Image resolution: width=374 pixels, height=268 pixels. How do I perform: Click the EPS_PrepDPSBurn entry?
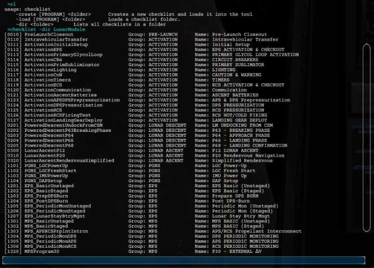[48, 196]
